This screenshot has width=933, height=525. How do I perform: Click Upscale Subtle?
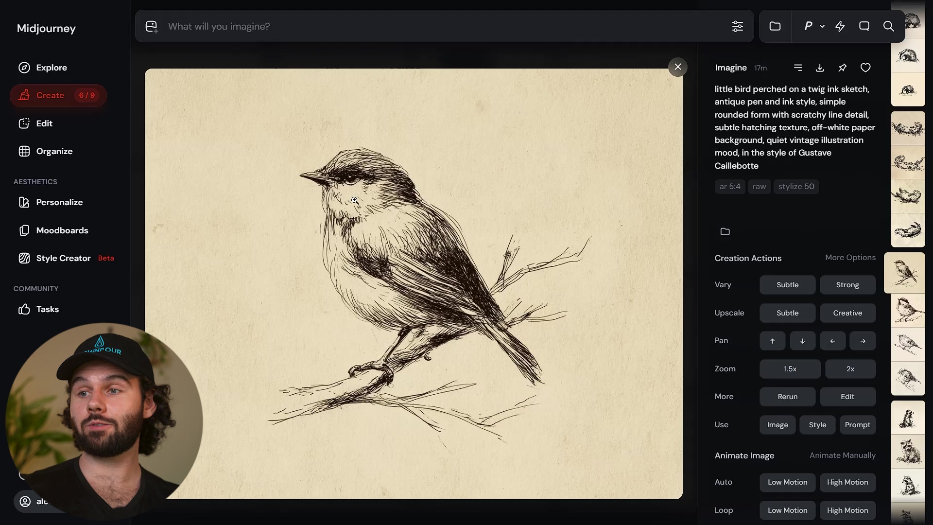[x=787, y=313]
